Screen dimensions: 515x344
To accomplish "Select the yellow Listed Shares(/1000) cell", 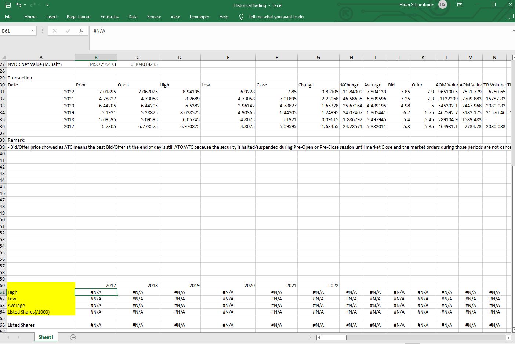I will (x=41, y=312).
